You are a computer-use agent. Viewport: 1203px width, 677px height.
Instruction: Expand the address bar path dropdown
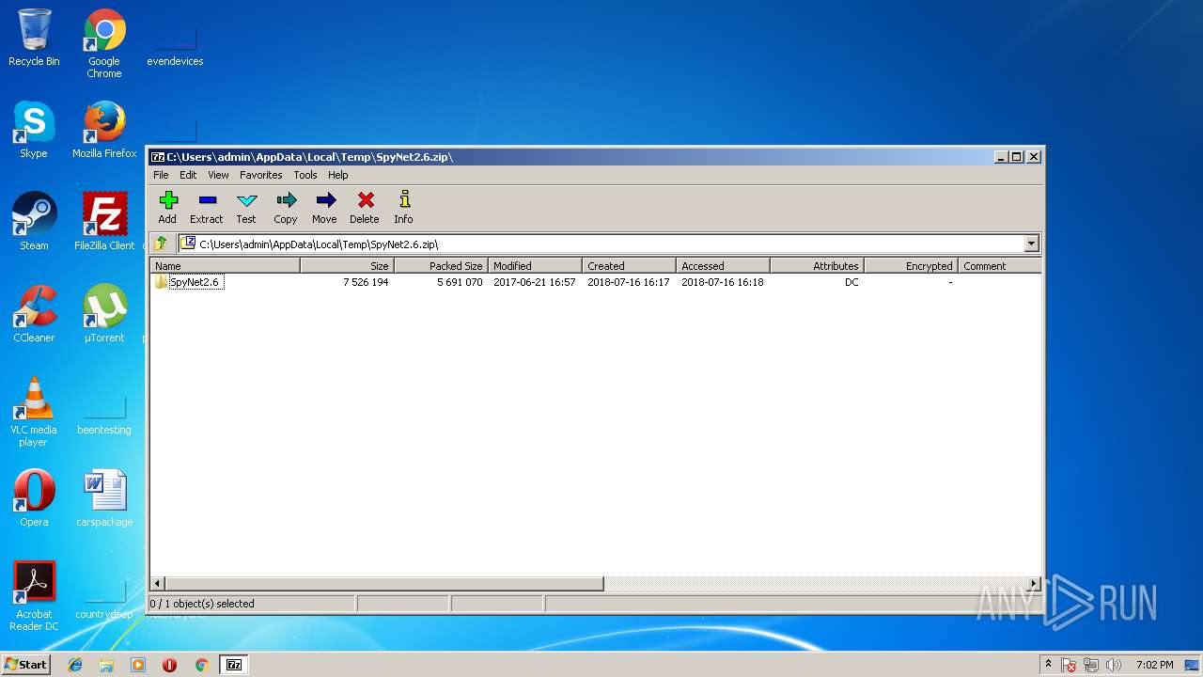coord(1031,244)
